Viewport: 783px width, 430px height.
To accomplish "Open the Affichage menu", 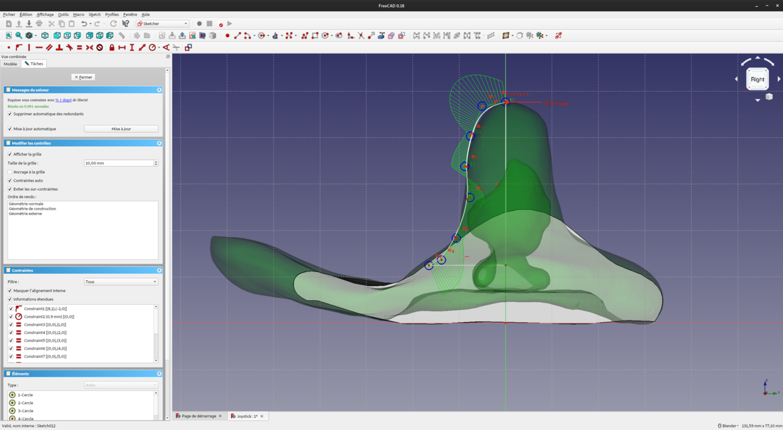I will (x=45, y=14).
